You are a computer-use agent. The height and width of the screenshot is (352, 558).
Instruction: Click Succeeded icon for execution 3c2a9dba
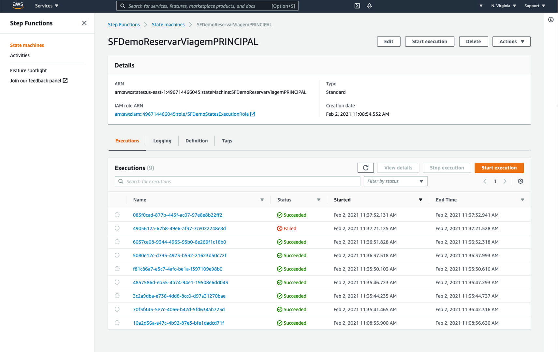(x=280, y=296)
